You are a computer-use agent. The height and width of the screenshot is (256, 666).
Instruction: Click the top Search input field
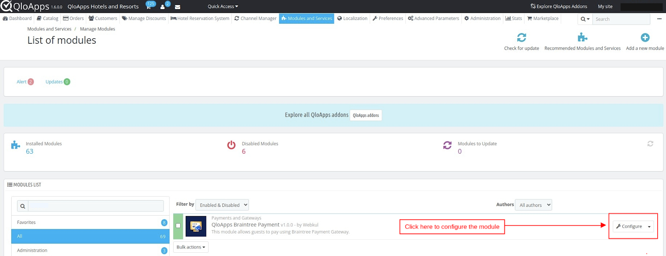click(621, 19)
